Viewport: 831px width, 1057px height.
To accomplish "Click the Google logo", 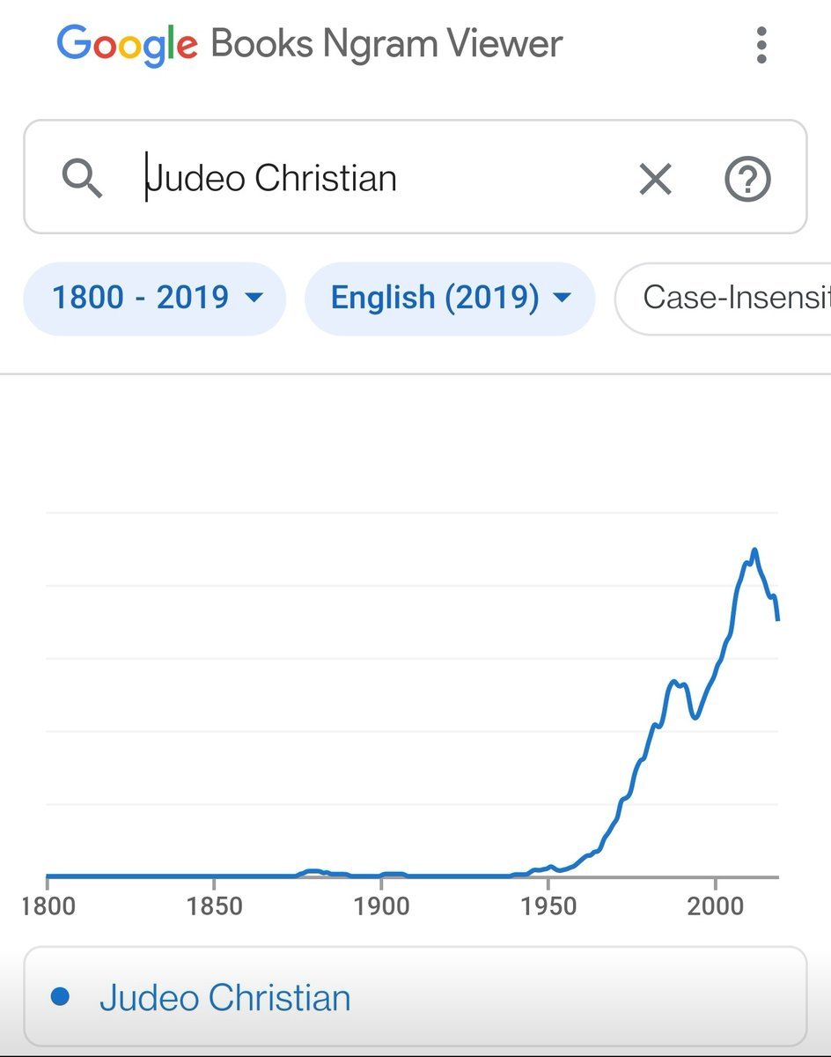I will coord(127,43).
